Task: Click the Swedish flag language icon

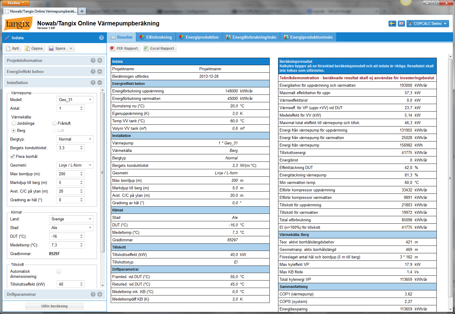Action: (392, 24)
